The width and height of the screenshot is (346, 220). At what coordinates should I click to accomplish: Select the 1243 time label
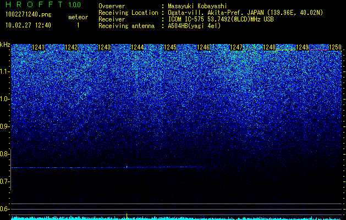pyautogui.click(x=104, y=47)
